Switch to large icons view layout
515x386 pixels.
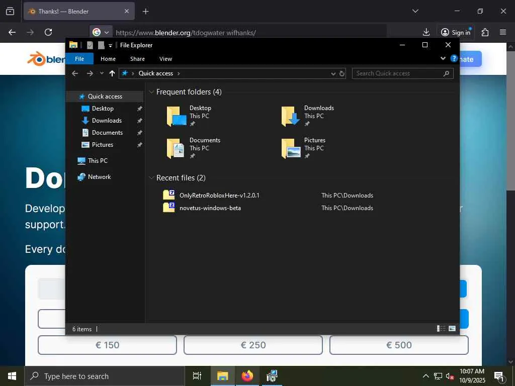(452, 328)
